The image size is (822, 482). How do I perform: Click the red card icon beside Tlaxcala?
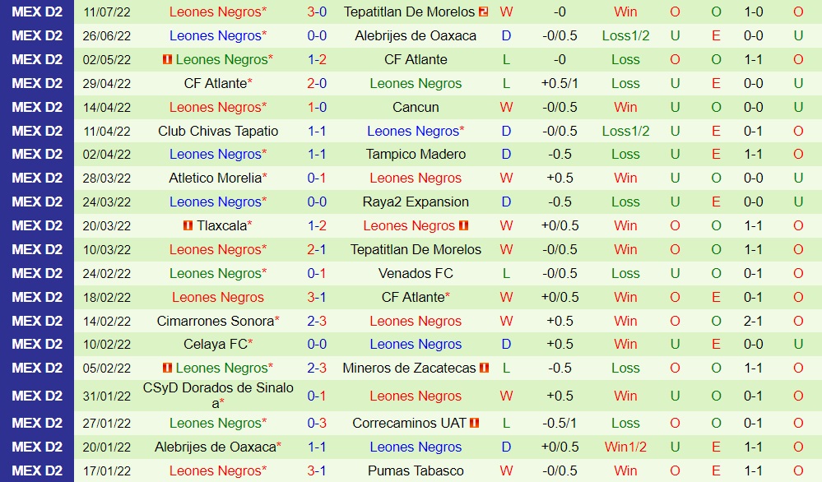188,226
